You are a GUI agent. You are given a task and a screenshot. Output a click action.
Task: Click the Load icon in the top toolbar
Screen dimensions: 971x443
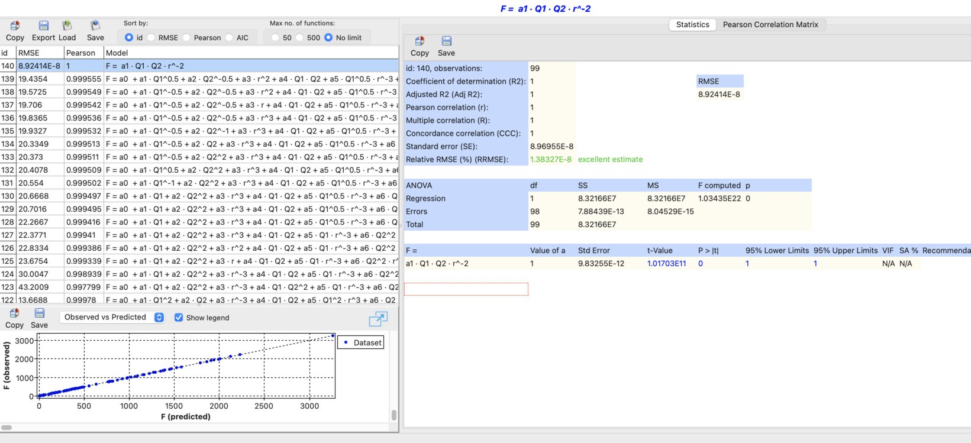tap(67, 26)
